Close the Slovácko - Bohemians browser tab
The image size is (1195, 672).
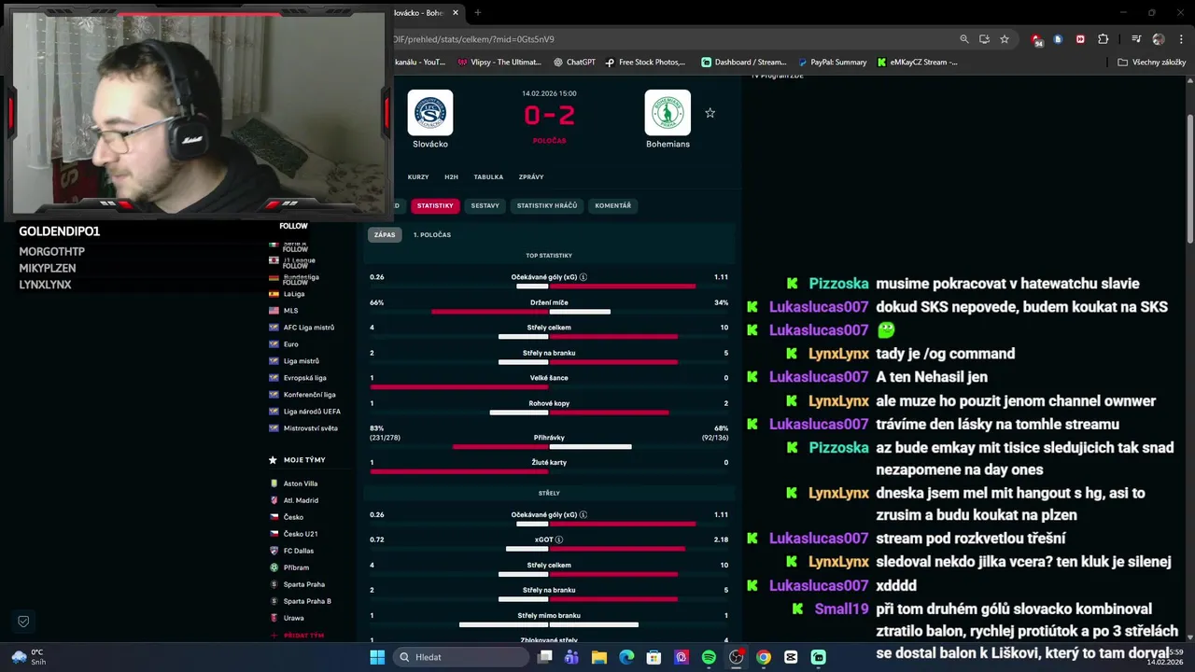[x=456, y=12]
